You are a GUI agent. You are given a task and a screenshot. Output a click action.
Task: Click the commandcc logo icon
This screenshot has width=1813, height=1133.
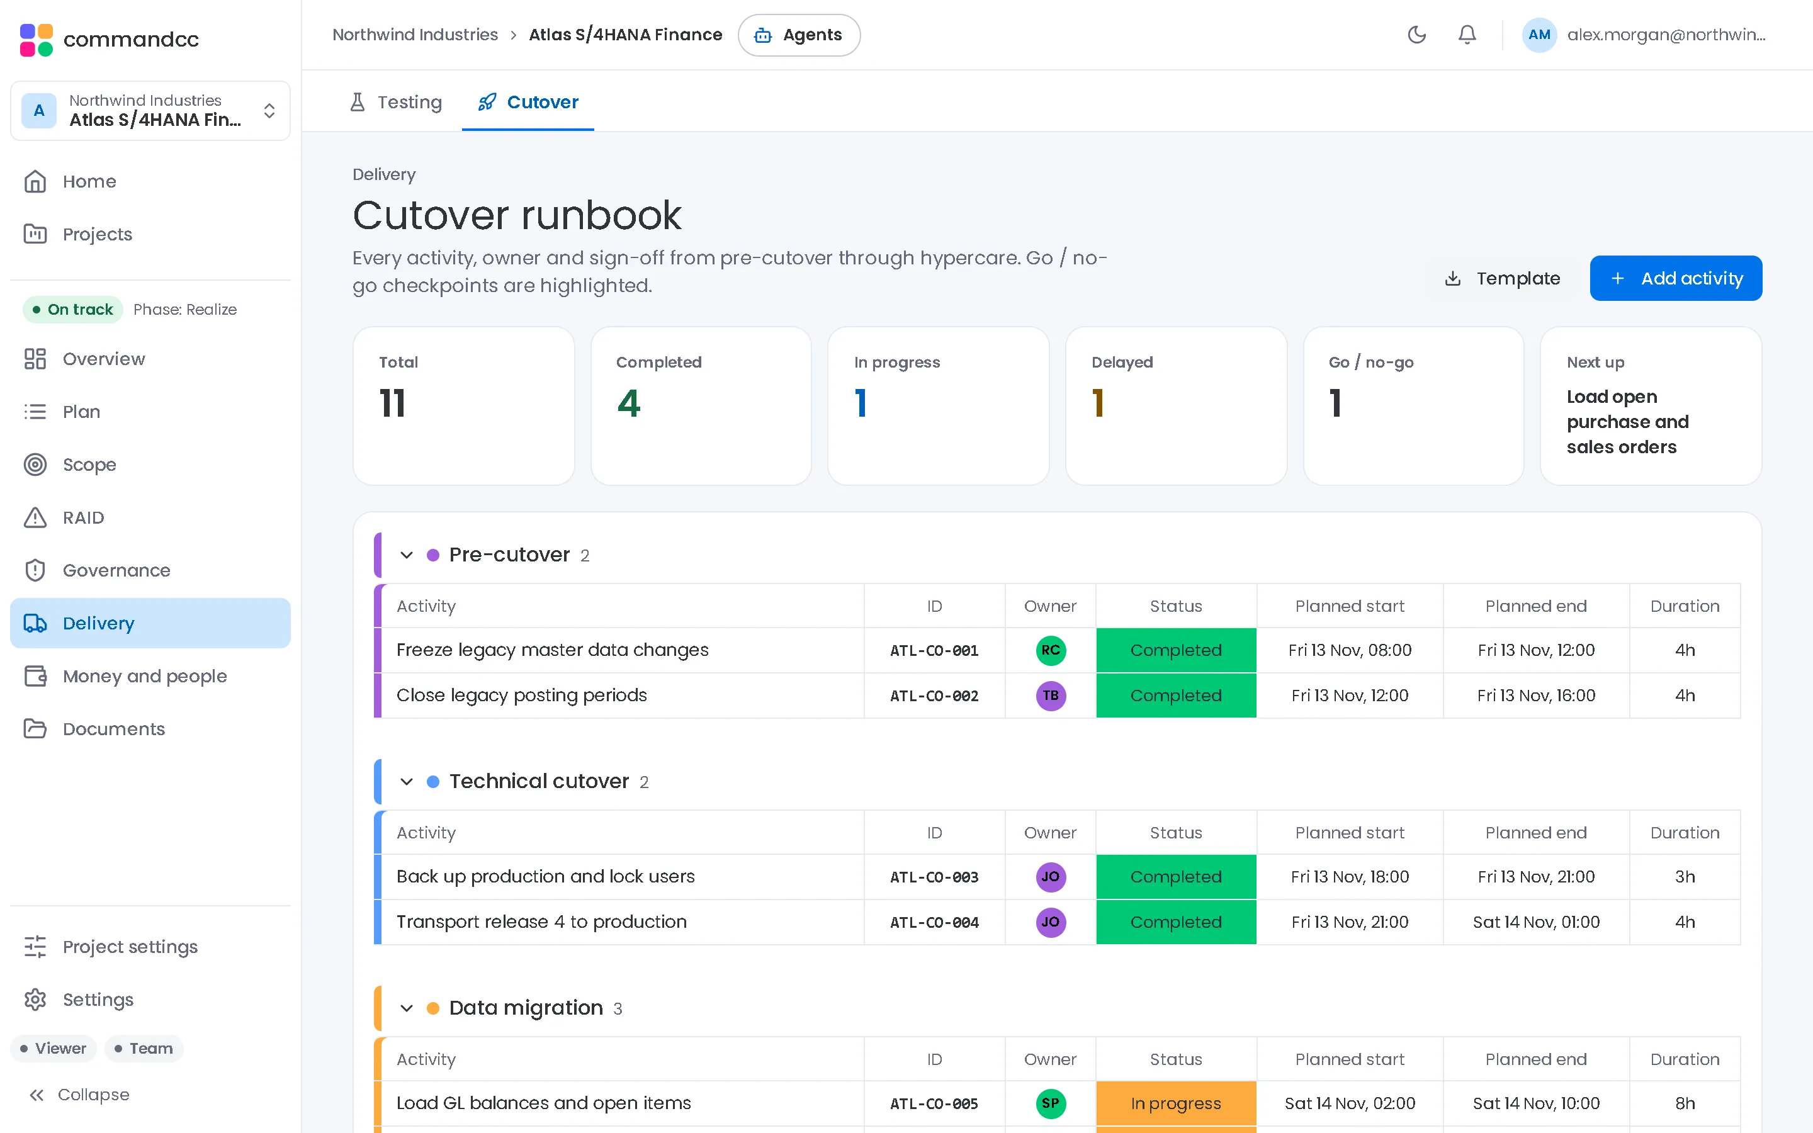pos(36,39)
